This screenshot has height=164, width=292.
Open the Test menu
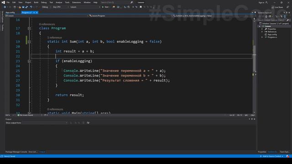[51, 2]
